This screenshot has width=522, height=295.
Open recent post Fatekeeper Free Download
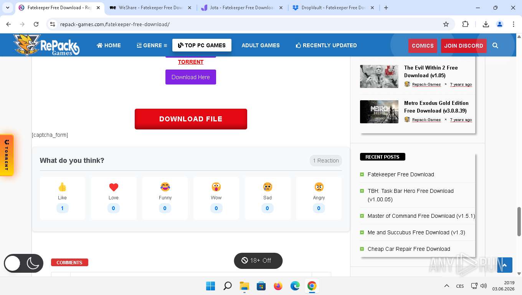(x=401, y=174)
